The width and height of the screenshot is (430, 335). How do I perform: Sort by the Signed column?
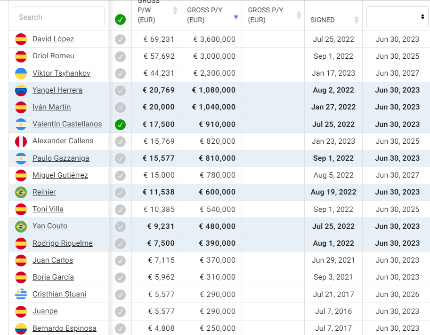click(x=357, y=20)
